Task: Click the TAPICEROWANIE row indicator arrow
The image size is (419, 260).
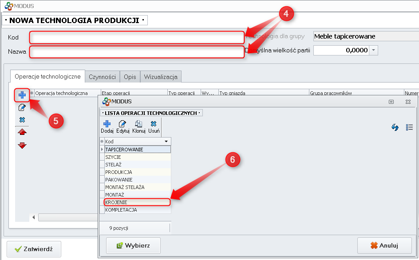Action: 102,150
